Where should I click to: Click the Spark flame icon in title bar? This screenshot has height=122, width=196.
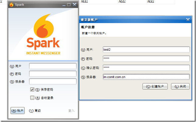click(x=11, y=5)
